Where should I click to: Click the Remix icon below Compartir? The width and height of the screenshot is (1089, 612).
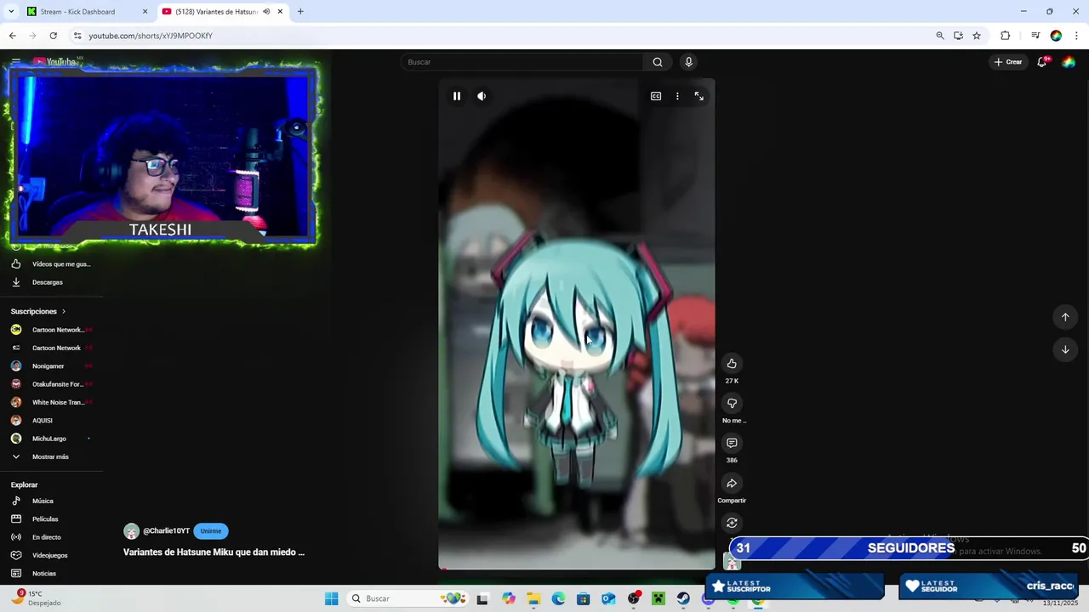(732, 523)
